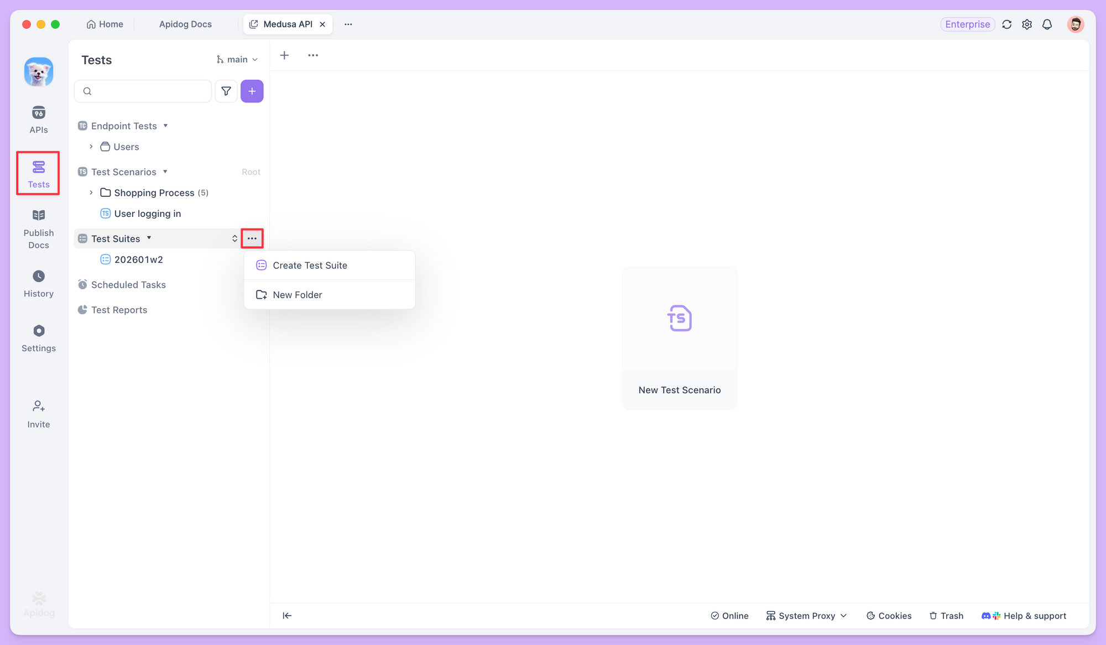1106x645 pixels.
Task: Open Settings from the sidebar
Action: coord(38,338)
